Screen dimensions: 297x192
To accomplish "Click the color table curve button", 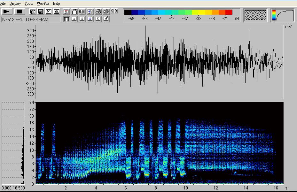I will [283, 15].
